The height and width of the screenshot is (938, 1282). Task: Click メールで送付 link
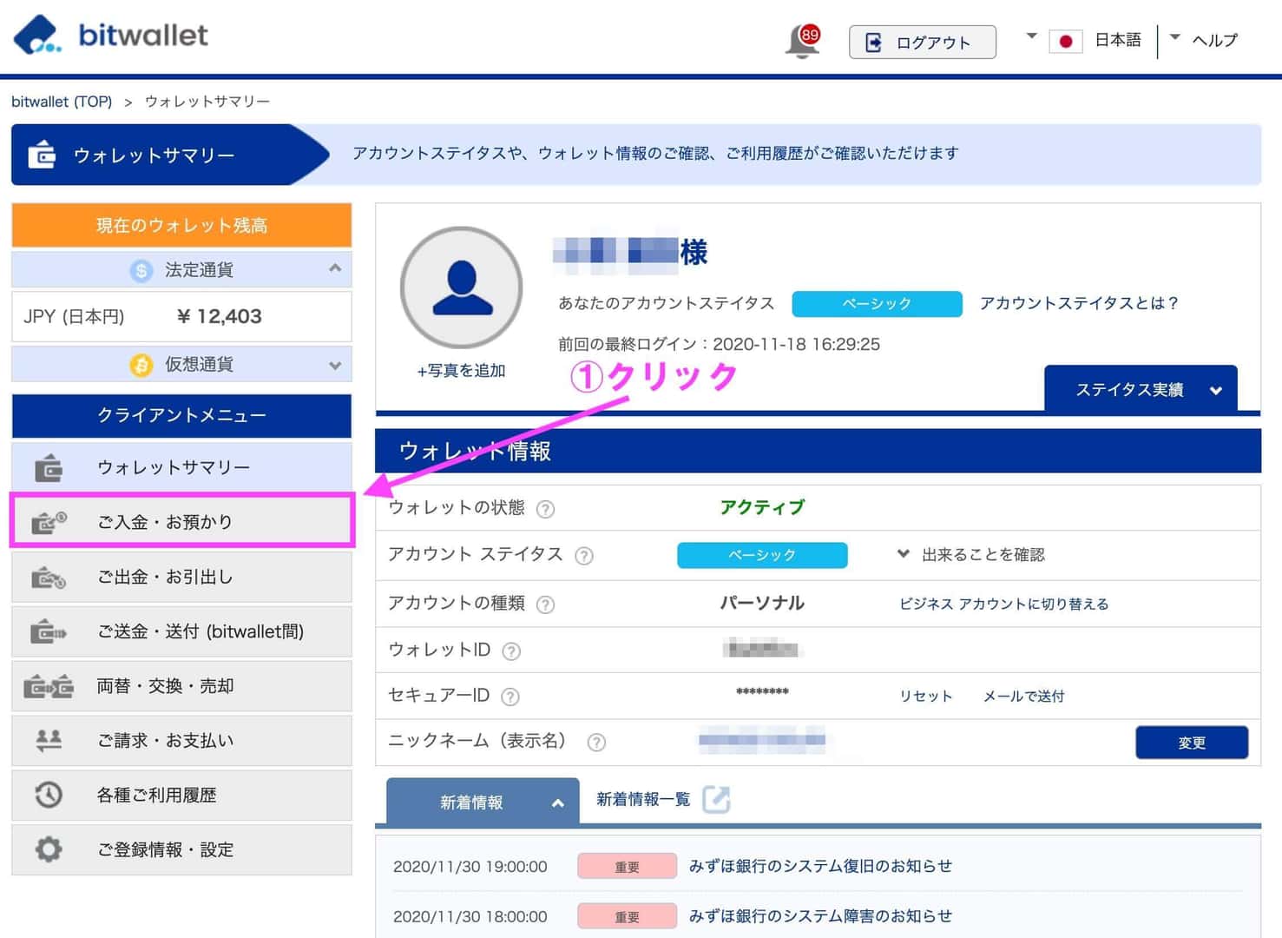tap(1024, 696)
